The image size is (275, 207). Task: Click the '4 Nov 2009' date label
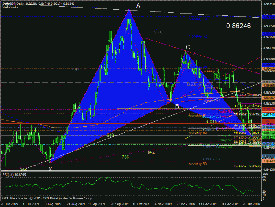tap(163, 204)
